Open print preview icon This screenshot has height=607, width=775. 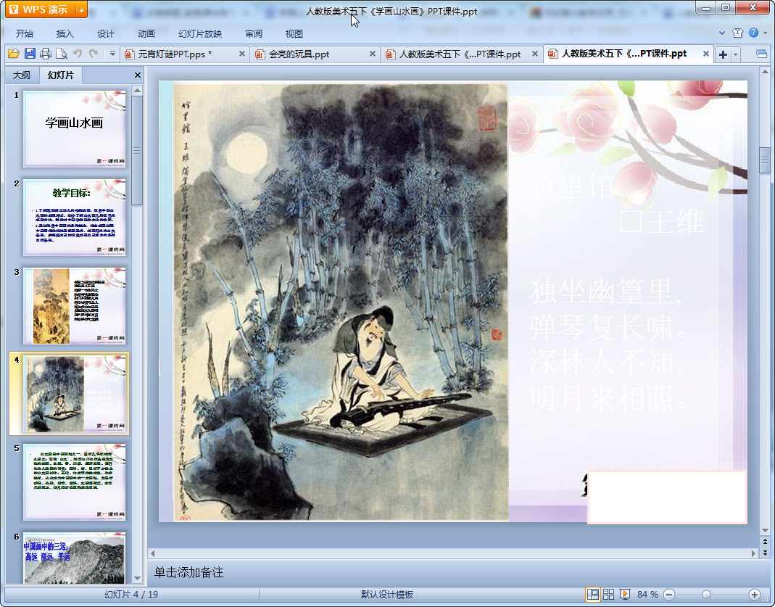[x=62, y=54]
